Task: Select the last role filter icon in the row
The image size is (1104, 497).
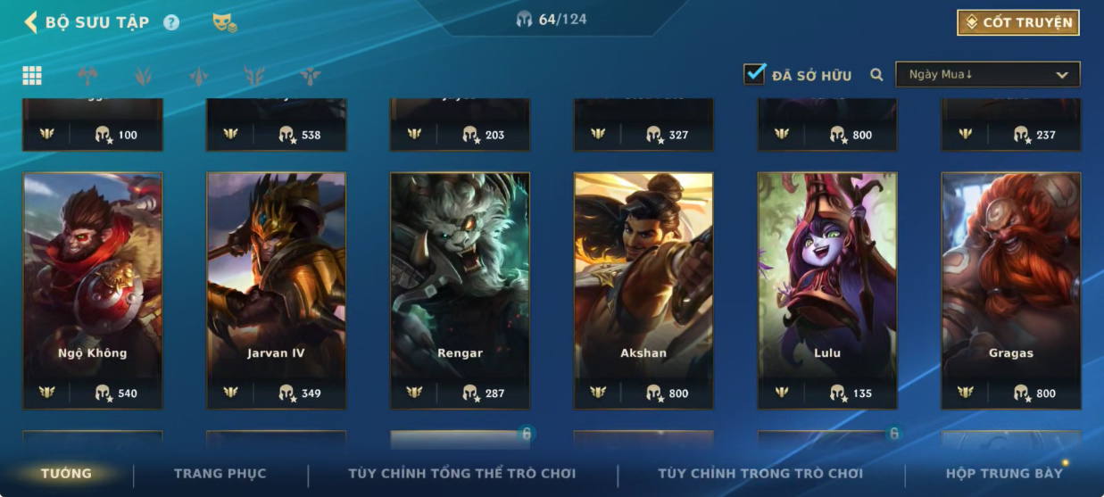Action: [310, 76]
